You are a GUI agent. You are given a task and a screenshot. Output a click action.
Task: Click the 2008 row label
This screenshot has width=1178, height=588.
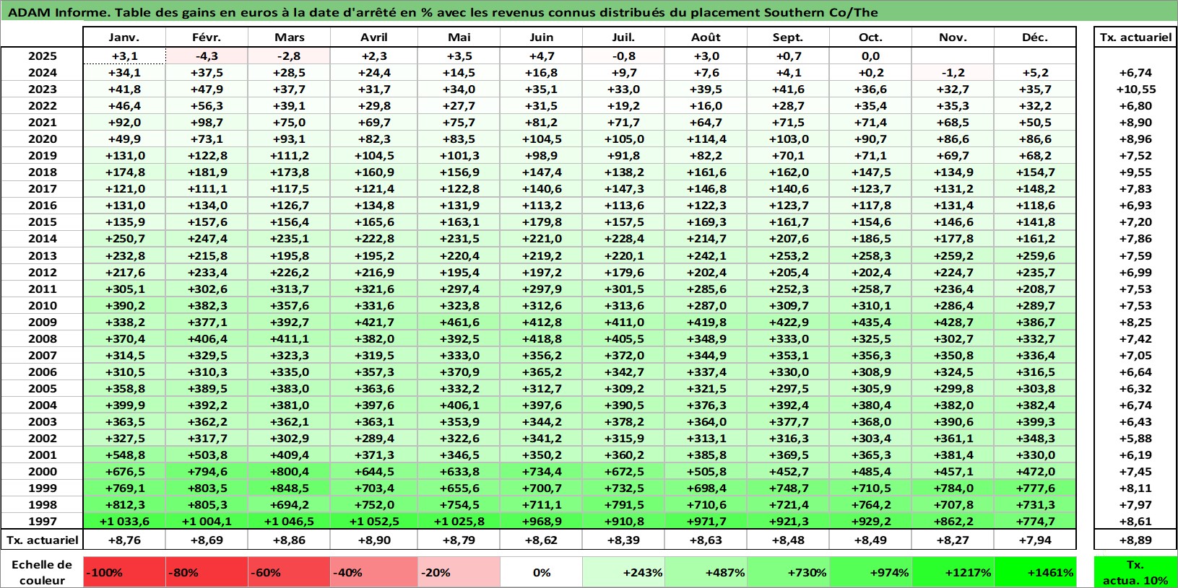pos(42,338)
